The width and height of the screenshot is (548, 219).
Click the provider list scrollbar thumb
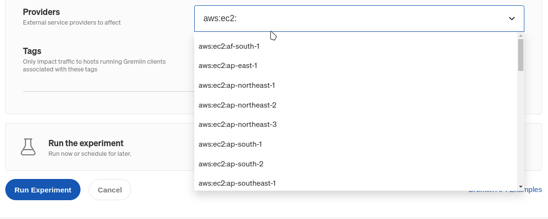coord(521,55)
